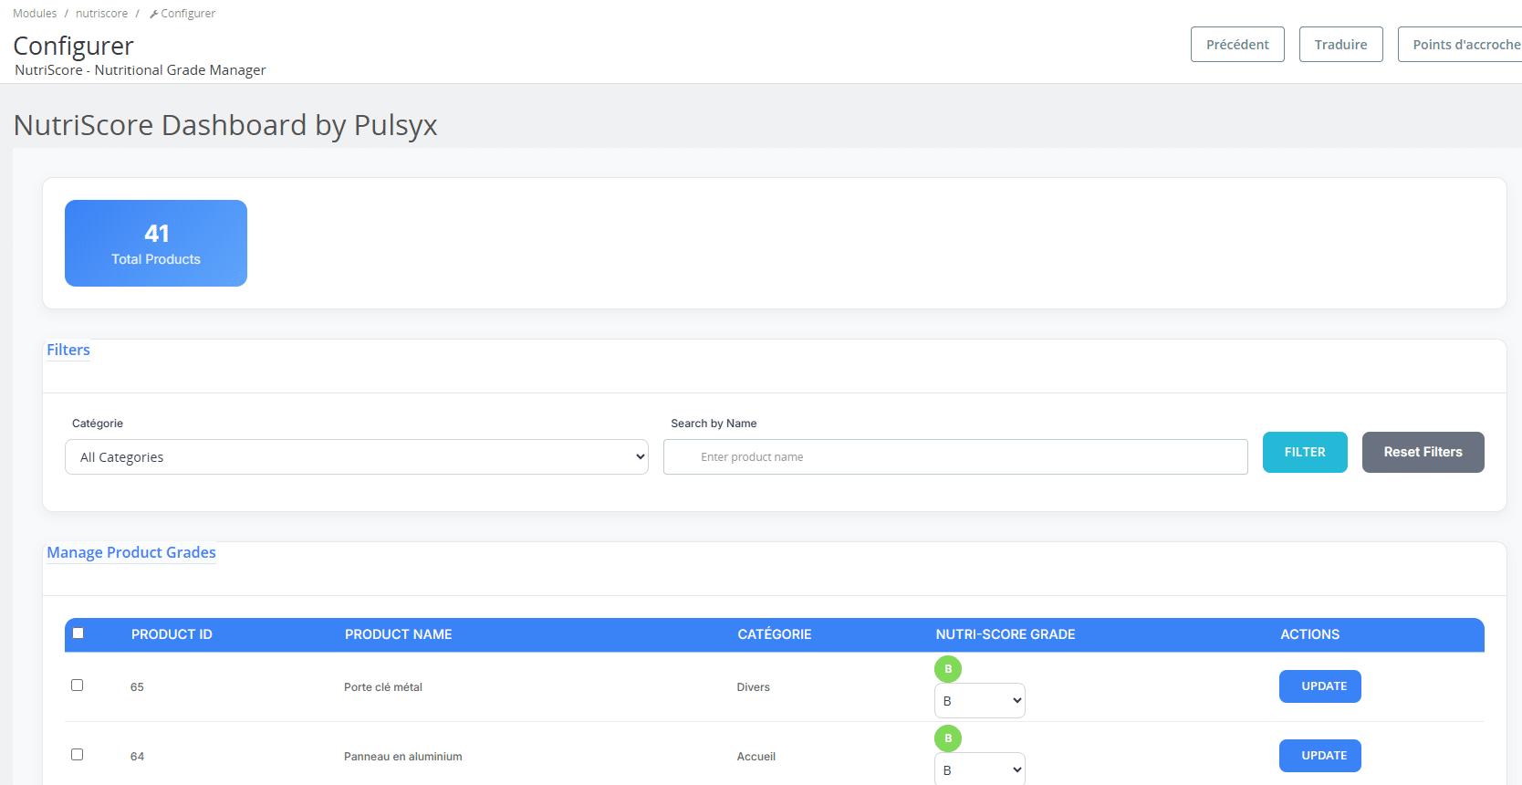Update grade for product 64
Viewport: 1522px width, 785px height.
pyautogui.click(x=1320, y=756)
